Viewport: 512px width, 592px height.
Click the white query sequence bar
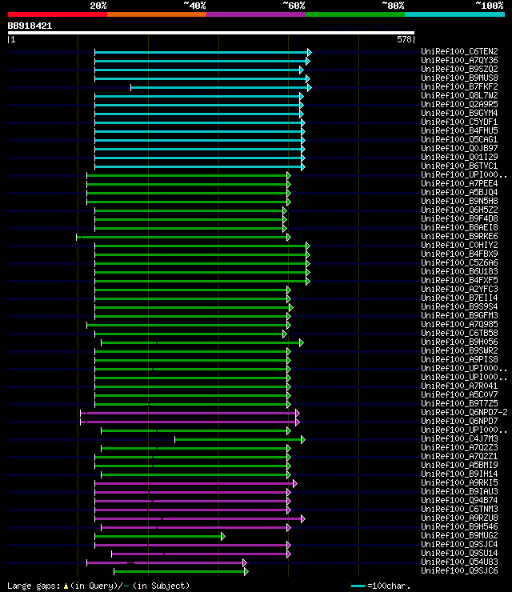[x=211, y=33]
